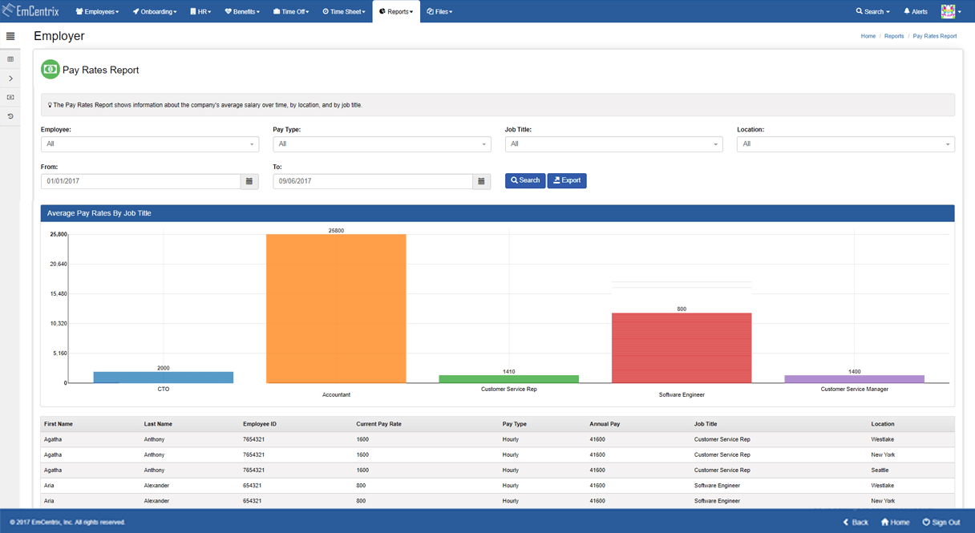Open the Time Off menu
This screenshot has height=533, width=975.
click(291, 11)
